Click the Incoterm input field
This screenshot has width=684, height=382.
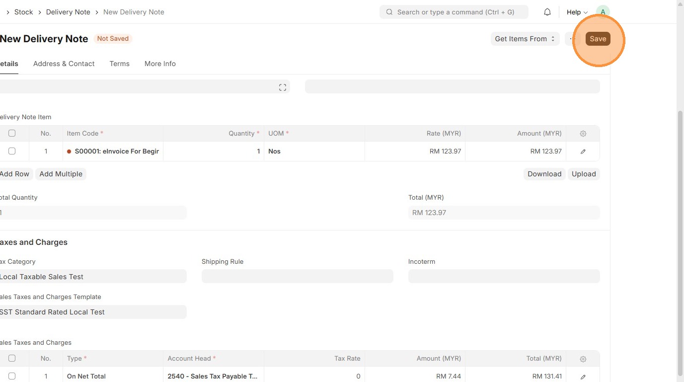click(x=504, y=276)
